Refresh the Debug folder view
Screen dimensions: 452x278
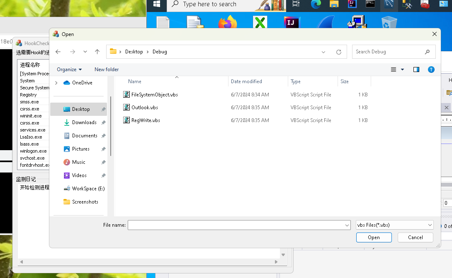(x=339, y=52)
